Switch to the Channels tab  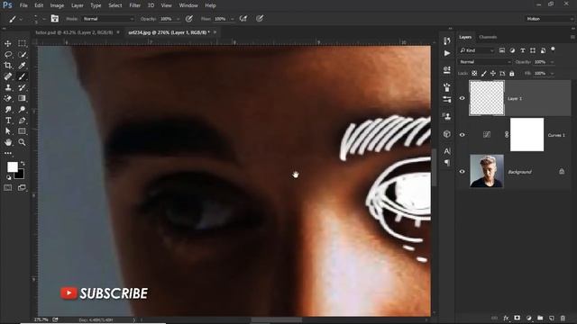point(488,37)
